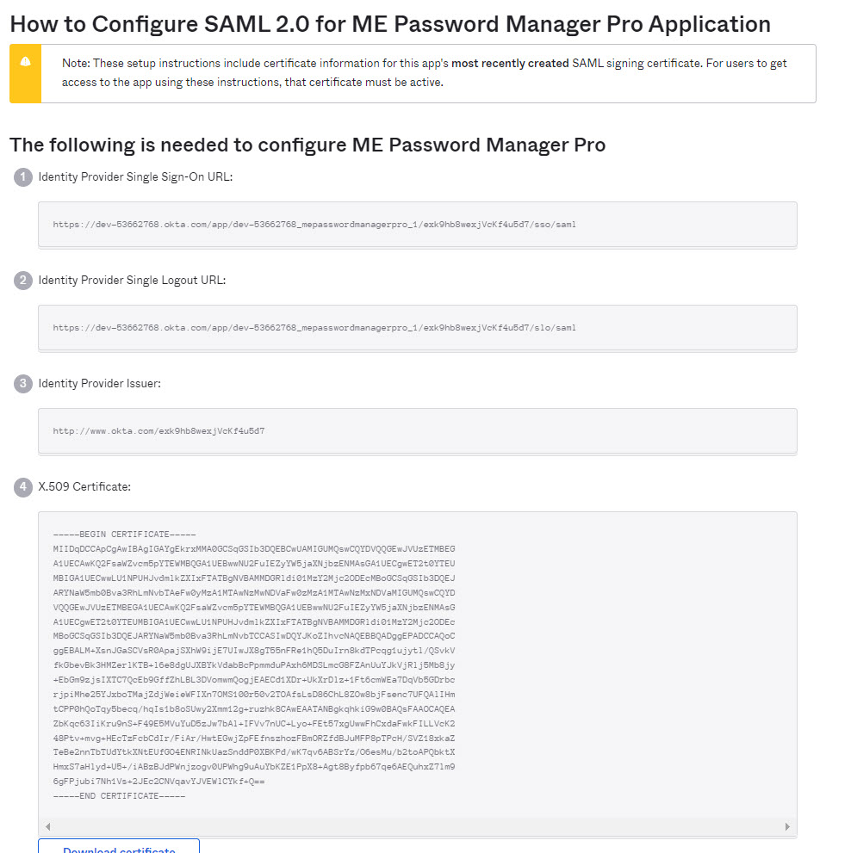Click the "The following is needed" section heading
The image size is (851, 853).
click(x=307, y=145)
